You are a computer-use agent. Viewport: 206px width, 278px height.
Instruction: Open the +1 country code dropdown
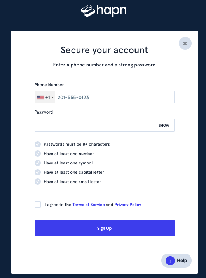(x=45, y=97)
